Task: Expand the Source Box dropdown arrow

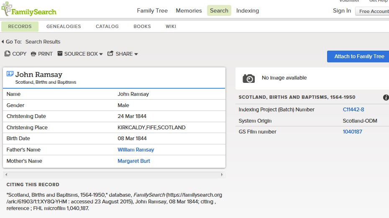Action: tap(101, 54)
